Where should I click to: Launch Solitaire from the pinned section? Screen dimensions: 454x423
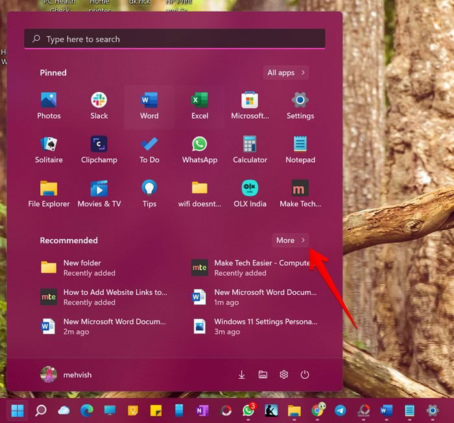point(49,150)
